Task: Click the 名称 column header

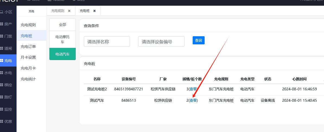Action: coord(97,79)
